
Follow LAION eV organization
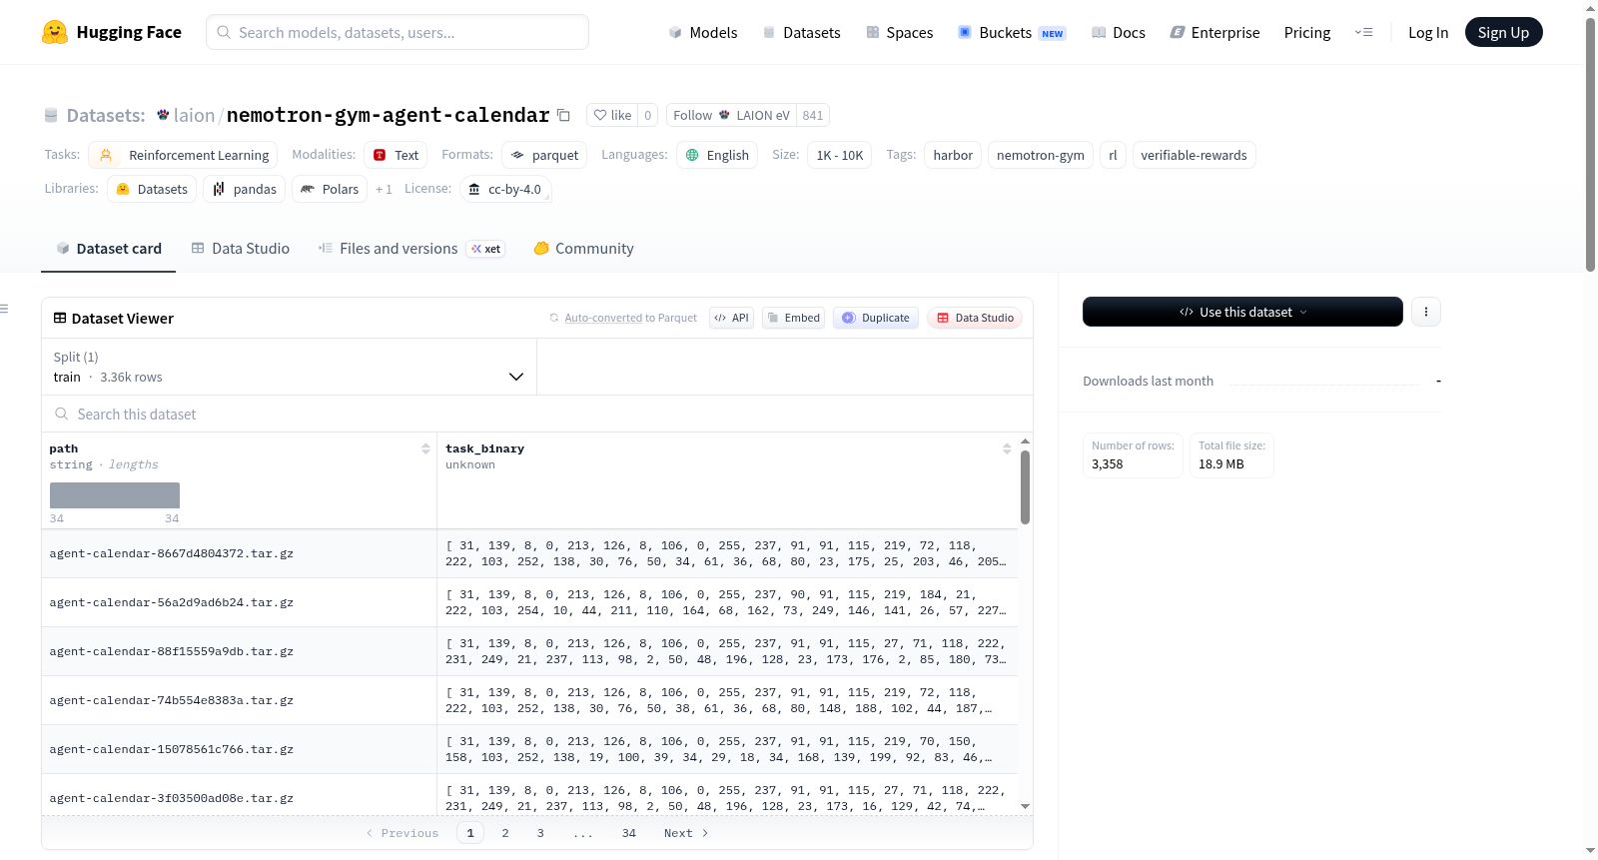coord(731,115)
